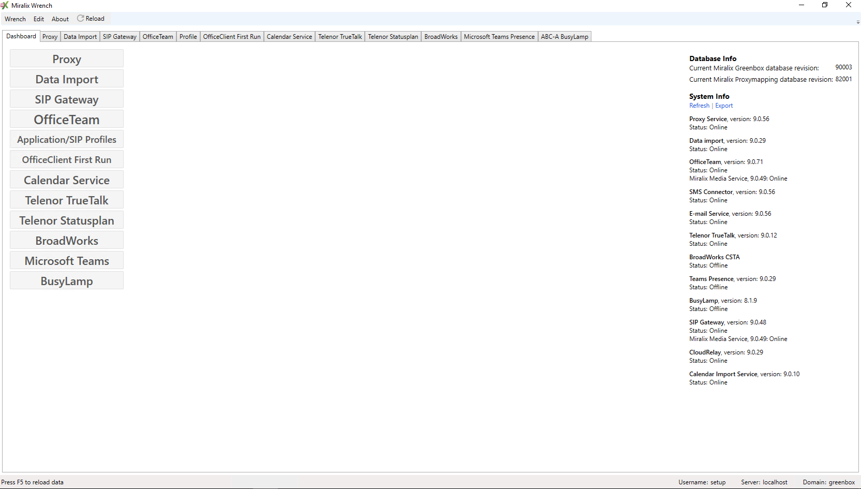Click the Reload toolbar icon
The width and height of the screenshot is (861, 489).
coord(81,19)
